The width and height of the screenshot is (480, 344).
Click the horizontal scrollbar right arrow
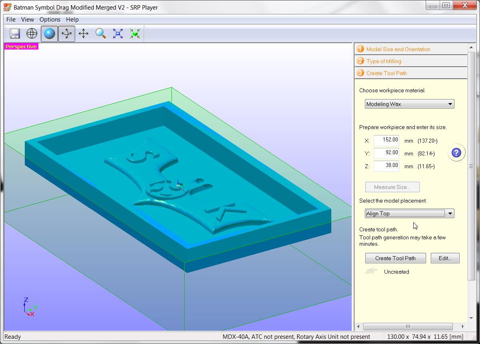463,326
